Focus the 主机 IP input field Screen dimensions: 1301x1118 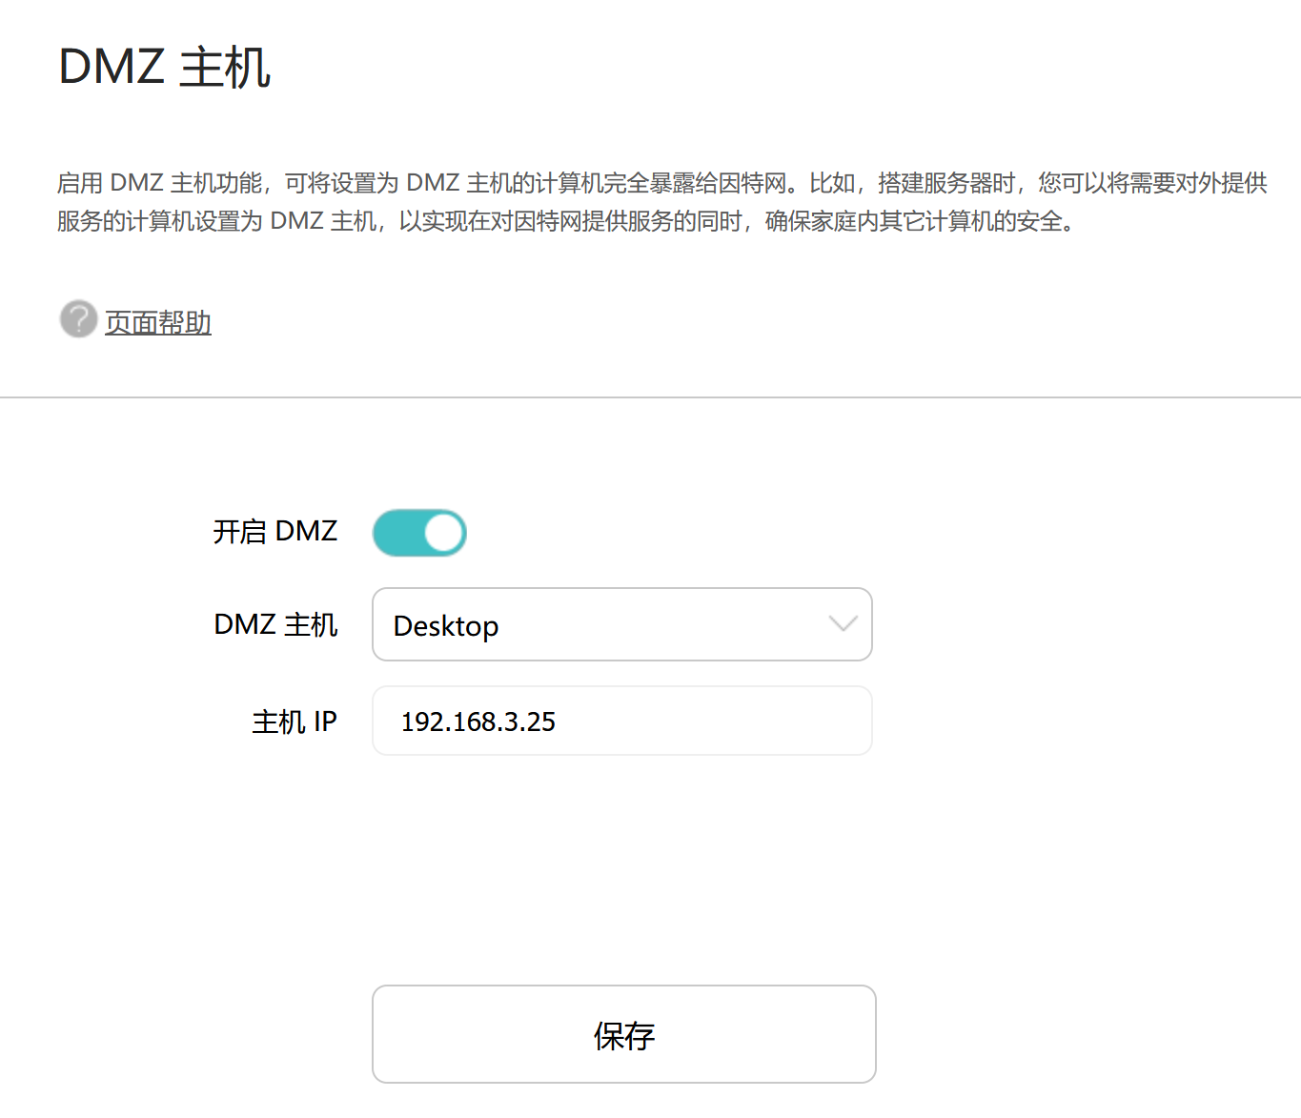pos(621,721)
